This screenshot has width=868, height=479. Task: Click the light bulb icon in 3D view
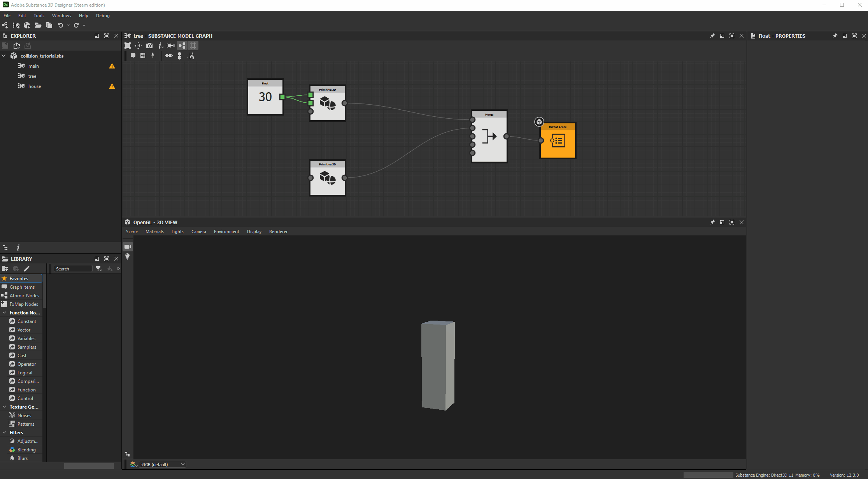[128, 256]
